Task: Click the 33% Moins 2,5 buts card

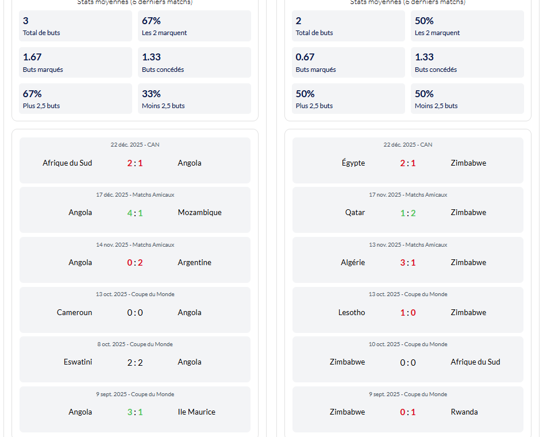Action: [x=194, y=98]
